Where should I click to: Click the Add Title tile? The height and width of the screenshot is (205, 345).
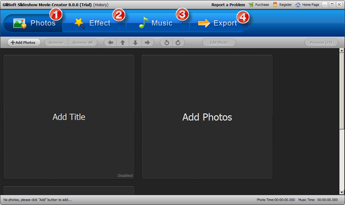pyautogui.click(x=69, y=117)
